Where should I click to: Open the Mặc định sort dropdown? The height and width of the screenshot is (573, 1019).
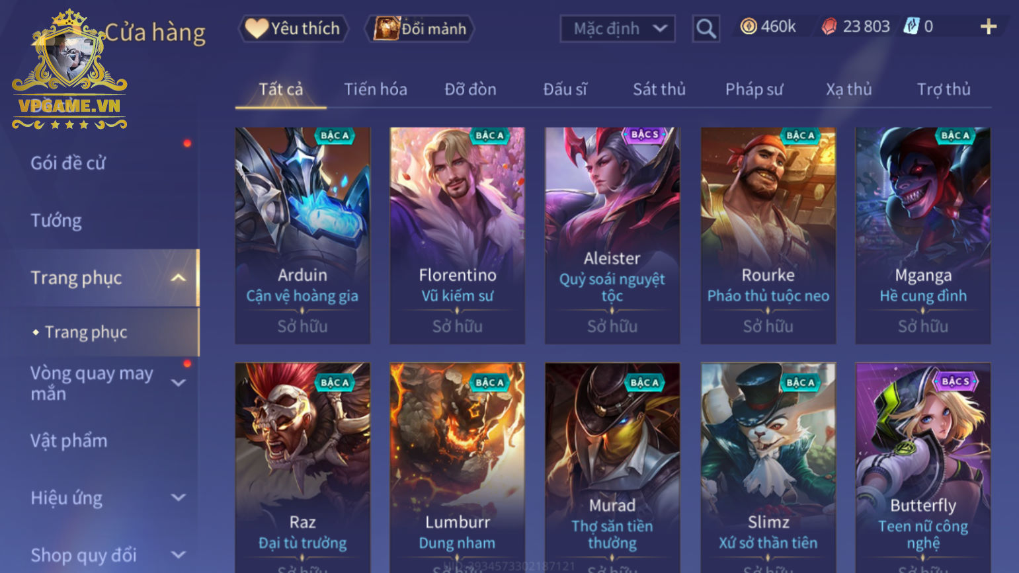(618, 28)
